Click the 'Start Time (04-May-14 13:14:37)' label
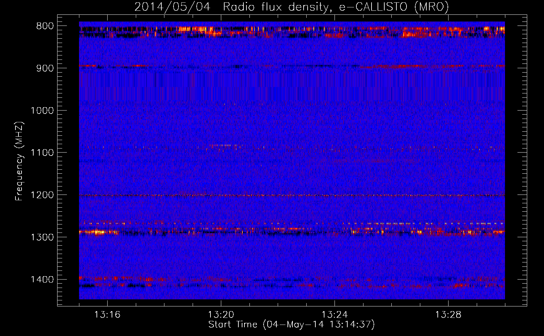The image size is (544, 336). coord(292,325)
